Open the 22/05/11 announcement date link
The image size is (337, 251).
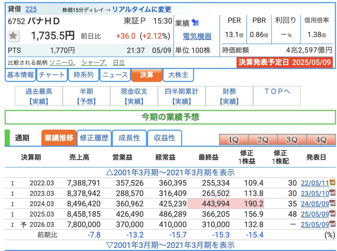[315, 183]
